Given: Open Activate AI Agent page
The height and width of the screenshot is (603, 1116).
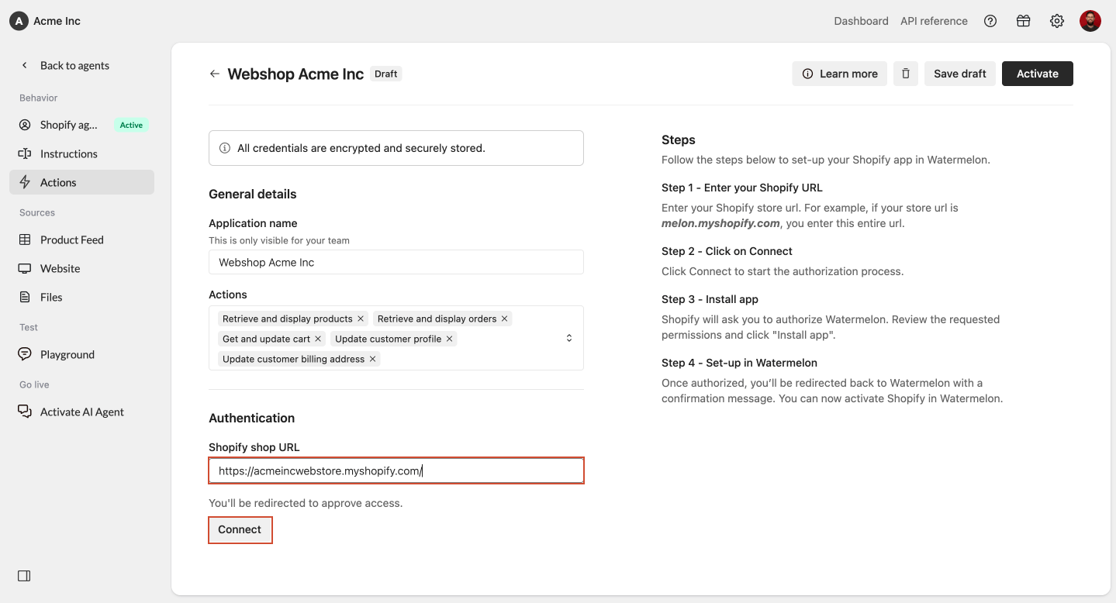Looking at the screenshot, I should [82, 412].
